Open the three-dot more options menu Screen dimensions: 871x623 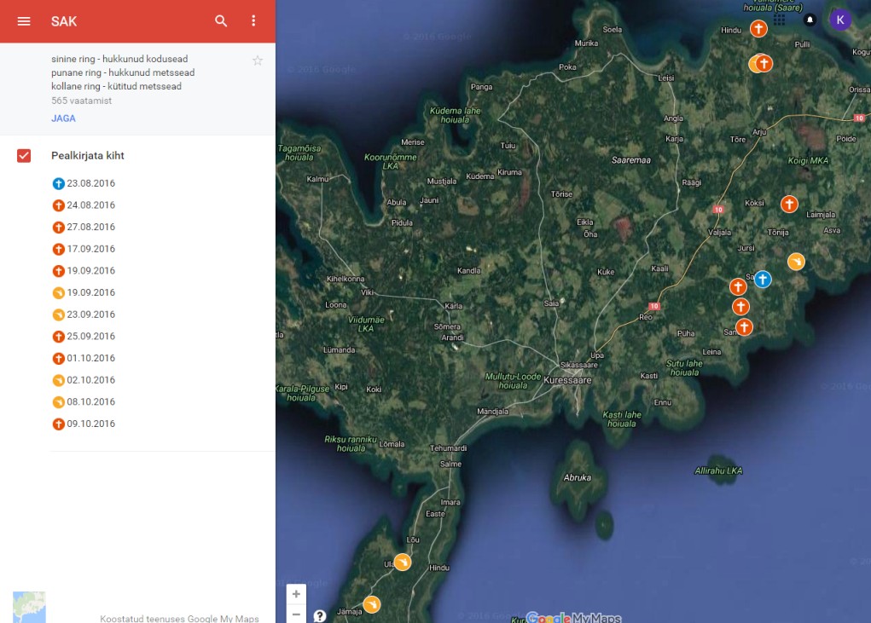point(253,21)
